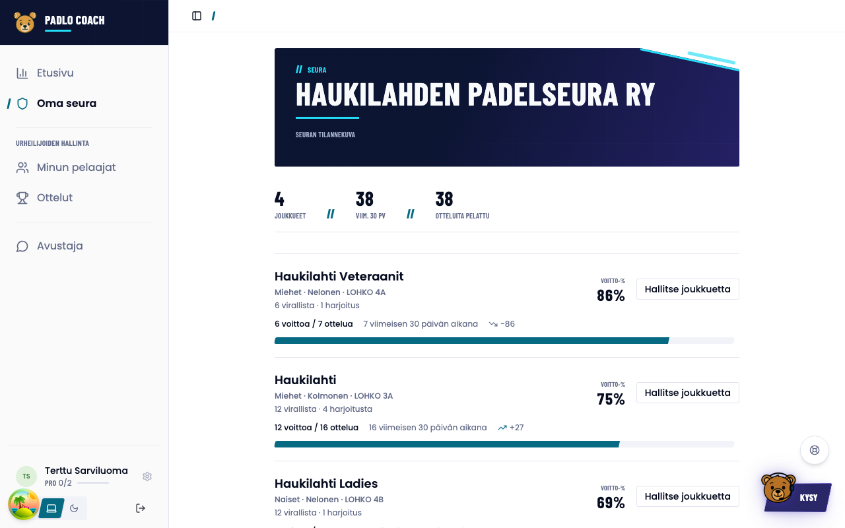Select system theme laptop toggle
This screenshot has width=845, height=528.
[51, 508]
